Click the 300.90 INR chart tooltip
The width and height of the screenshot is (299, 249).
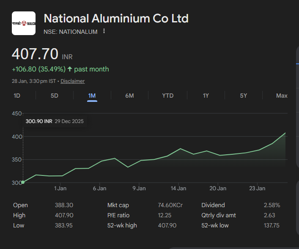(x=55, y=121)
